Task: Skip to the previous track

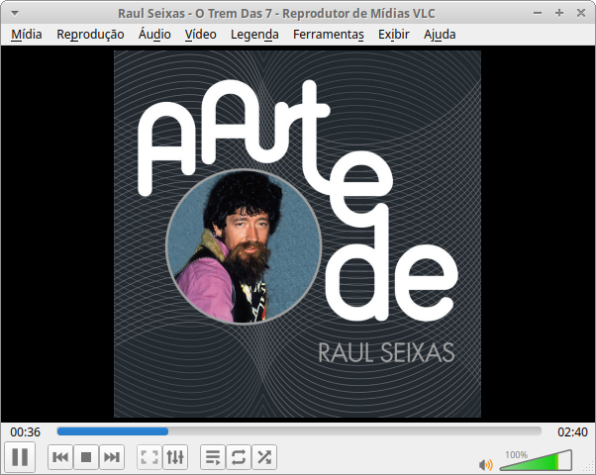Action: click(x=60, y=457)
